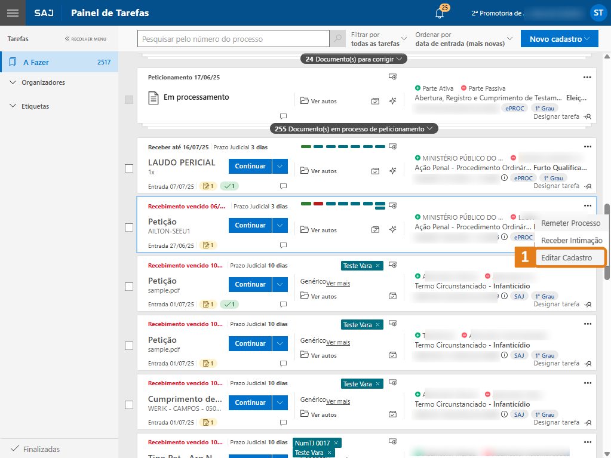Click the process number search field

pos(233,39)
